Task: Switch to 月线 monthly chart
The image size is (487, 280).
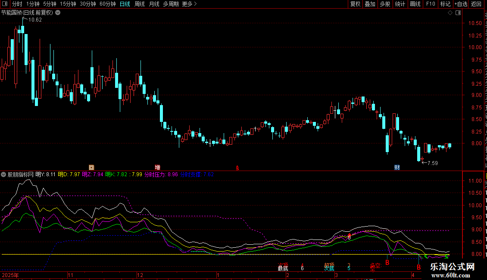Action: tap(154, 4)
